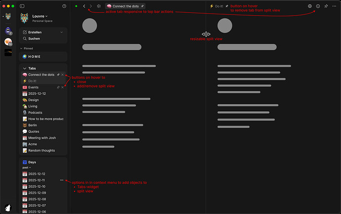
Task: Toggle the sidebar panel icon
Action: [22, 6]
